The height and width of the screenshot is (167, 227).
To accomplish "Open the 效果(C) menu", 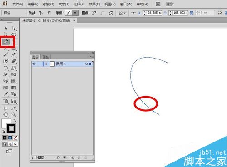I will coord(94,4).
